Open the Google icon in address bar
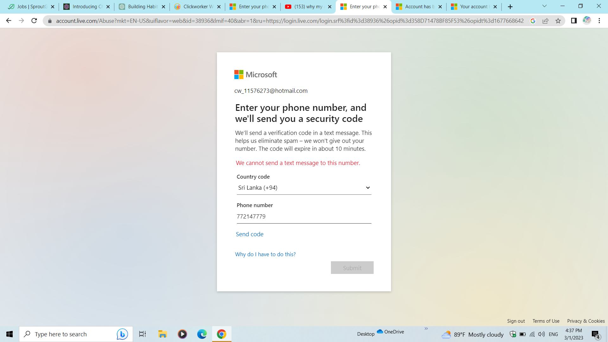 (x=533, y=21)
